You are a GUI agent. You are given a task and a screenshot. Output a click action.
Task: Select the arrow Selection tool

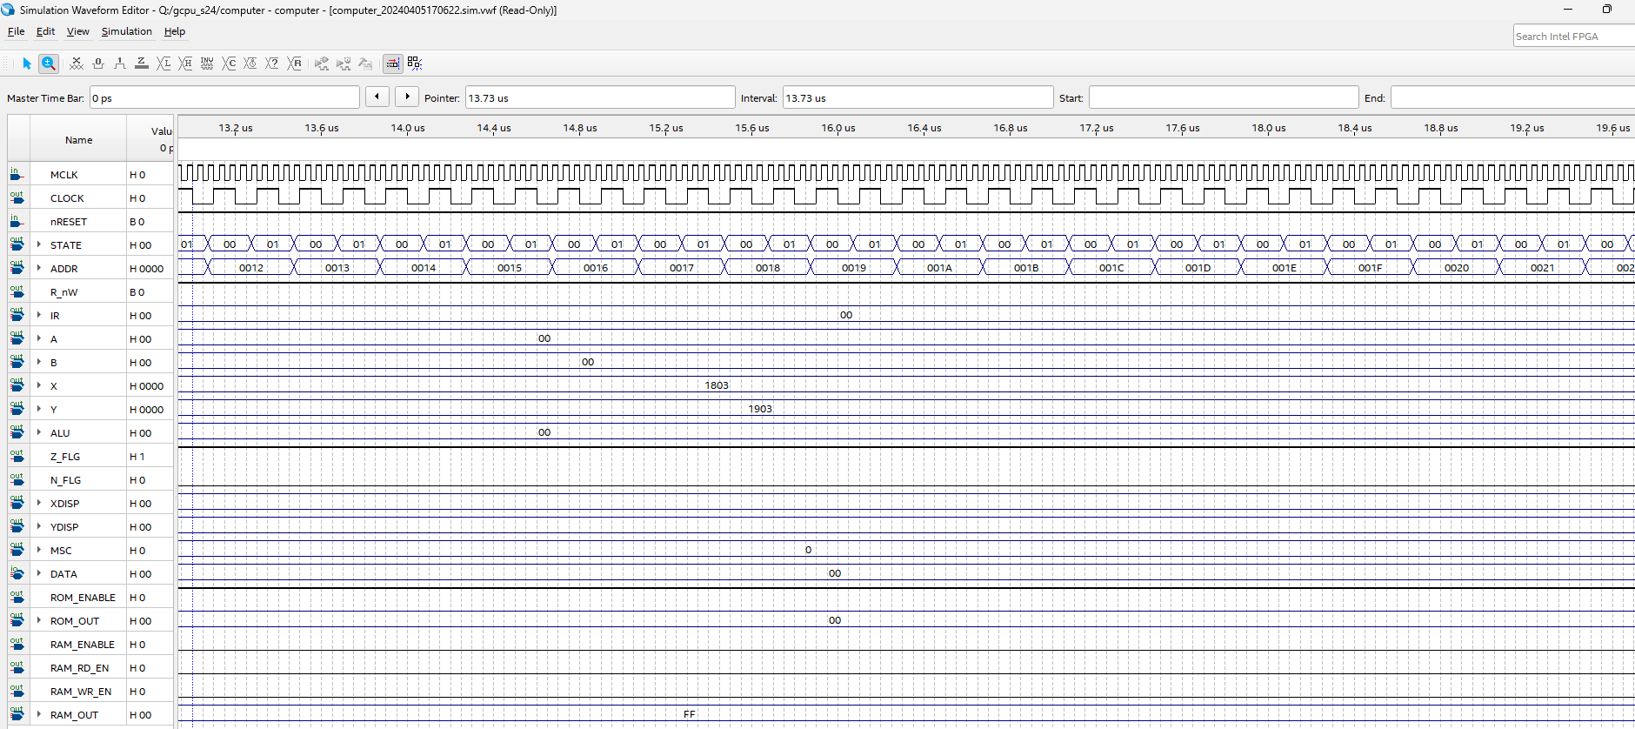26,64
